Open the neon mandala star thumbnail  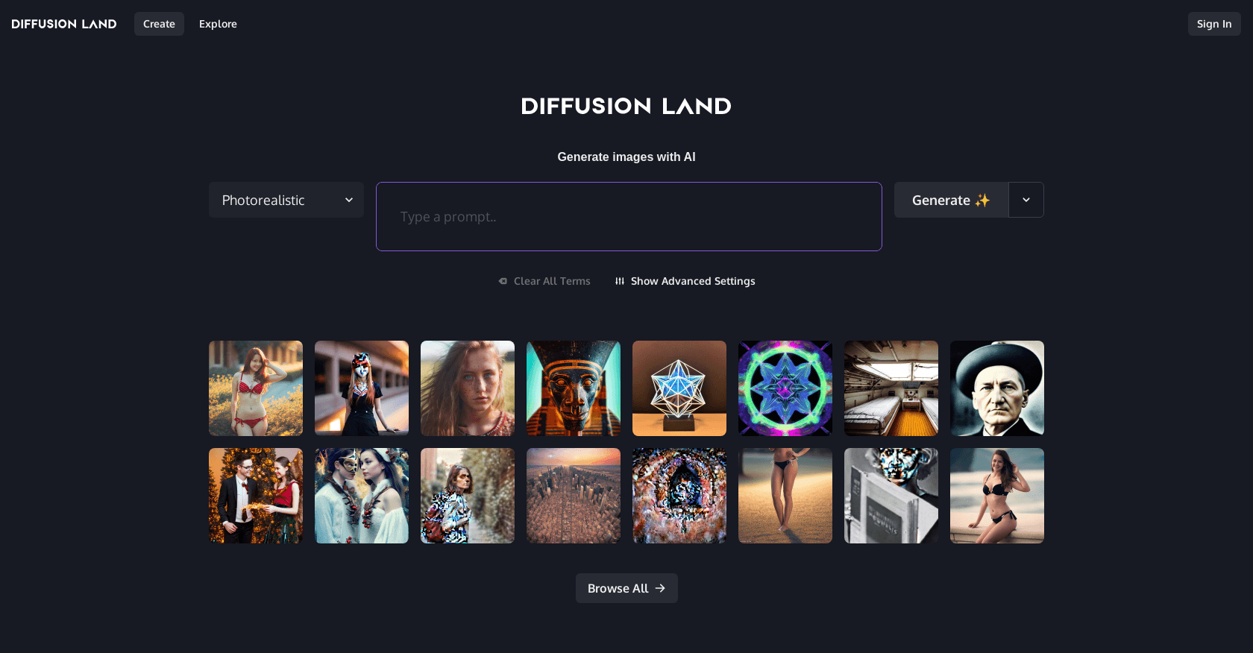pyautogui.click(x=785, y=388)
